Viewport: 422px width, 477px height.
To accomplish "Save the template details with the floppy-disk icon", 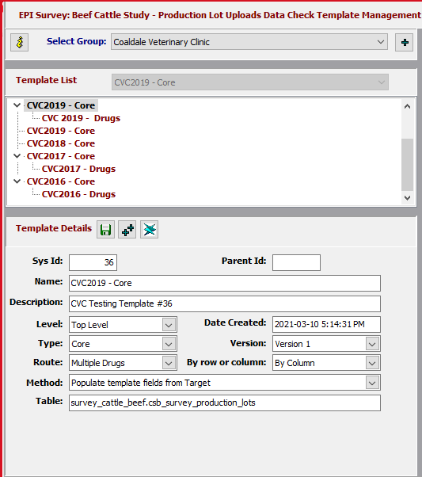I will (105, 230).
